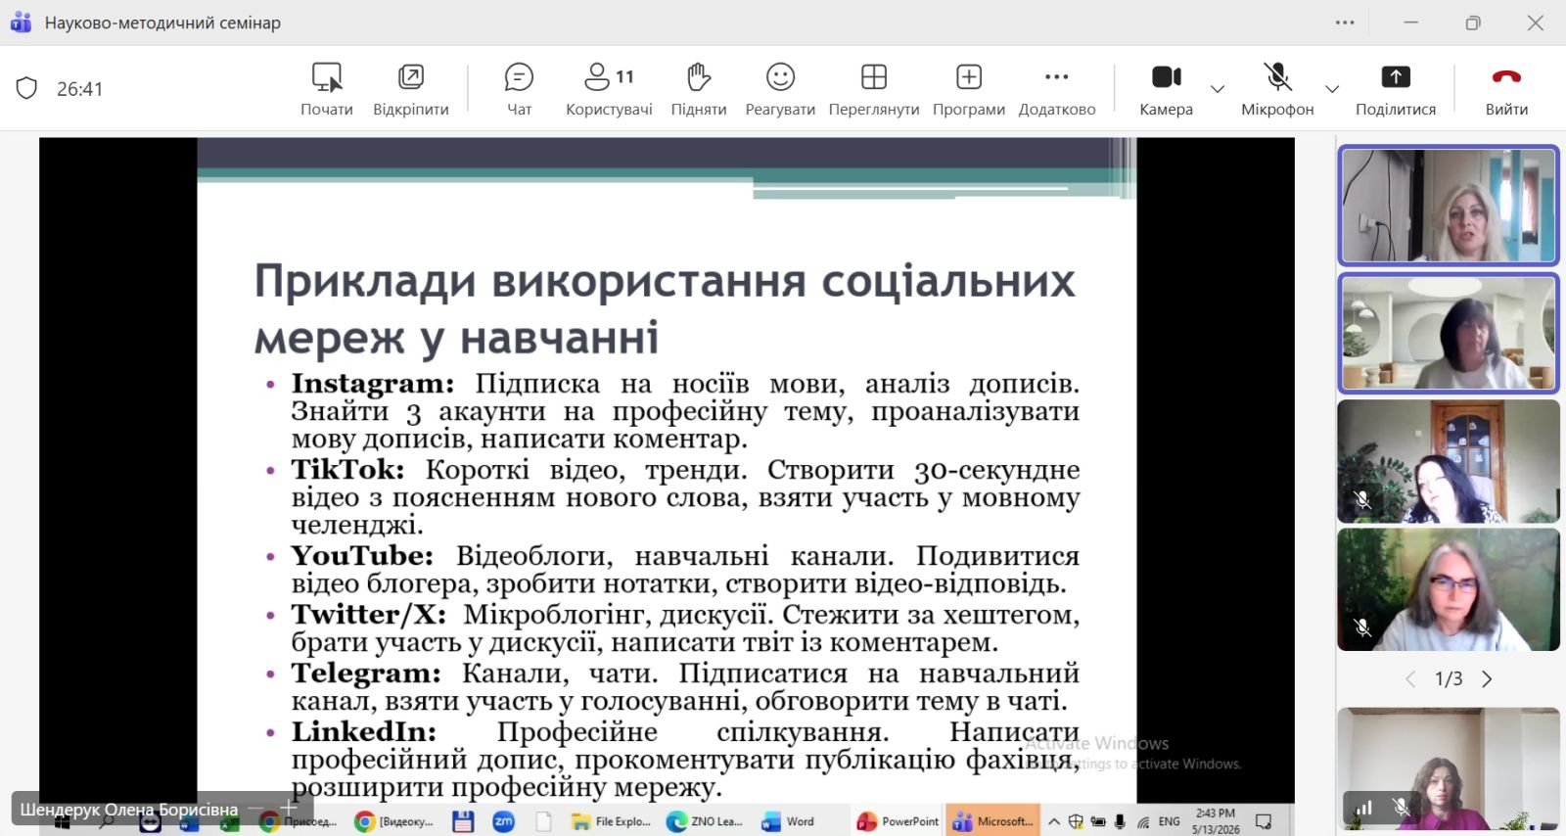
Task: Switch input language via ENG indicator
Action: [1170, 821]
